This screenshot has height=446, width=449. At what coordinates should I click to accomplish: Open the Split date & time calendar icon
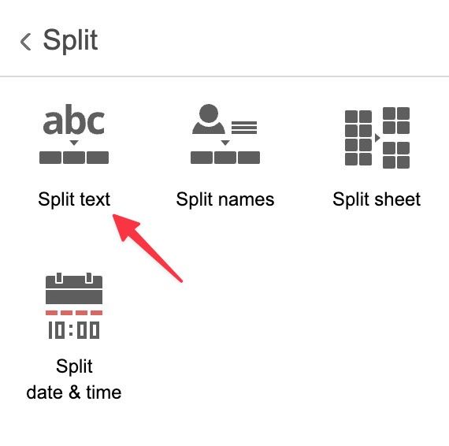coord(74,306)
